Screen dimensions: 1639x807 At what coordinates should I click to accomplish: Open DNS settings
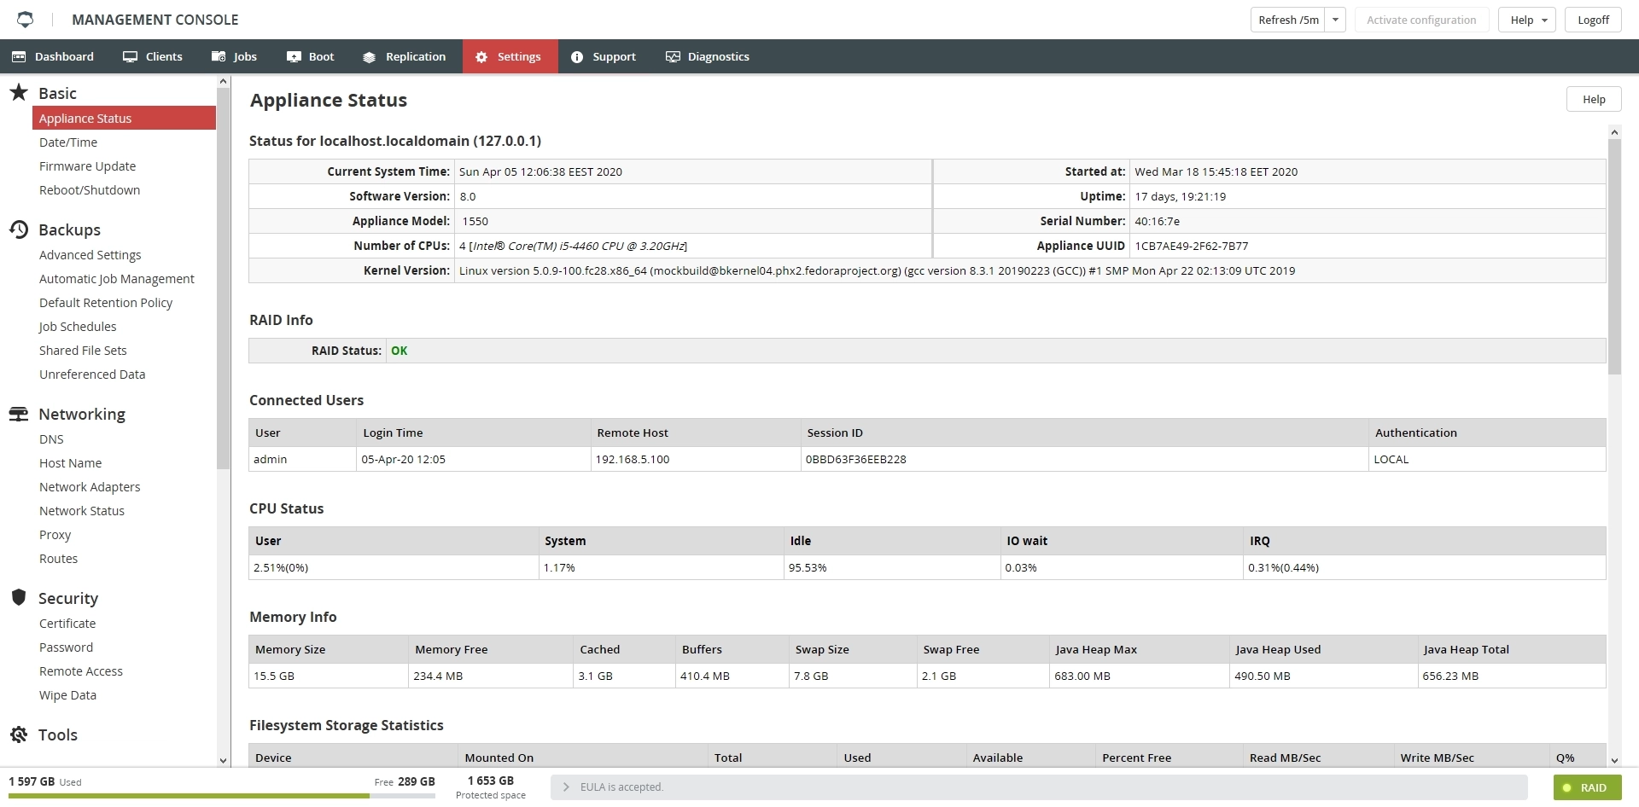point(51,439)
